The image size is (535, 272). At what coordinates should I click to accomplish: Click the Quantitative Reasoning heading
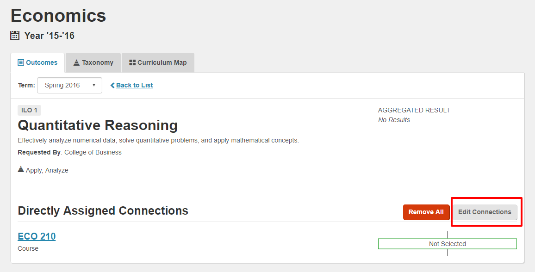(98, 125)
